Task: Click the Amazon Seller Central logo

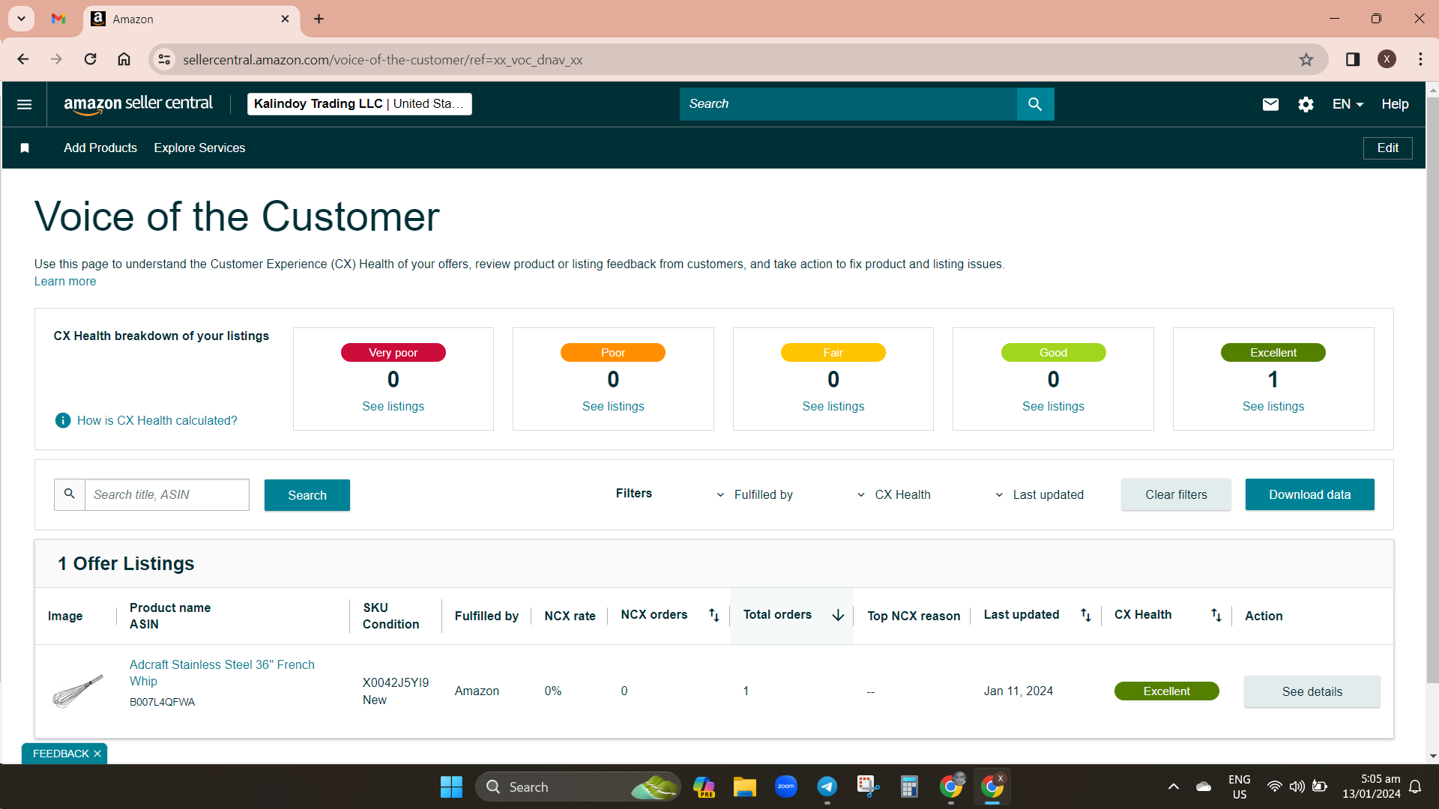Action: (x=138, y=104)
